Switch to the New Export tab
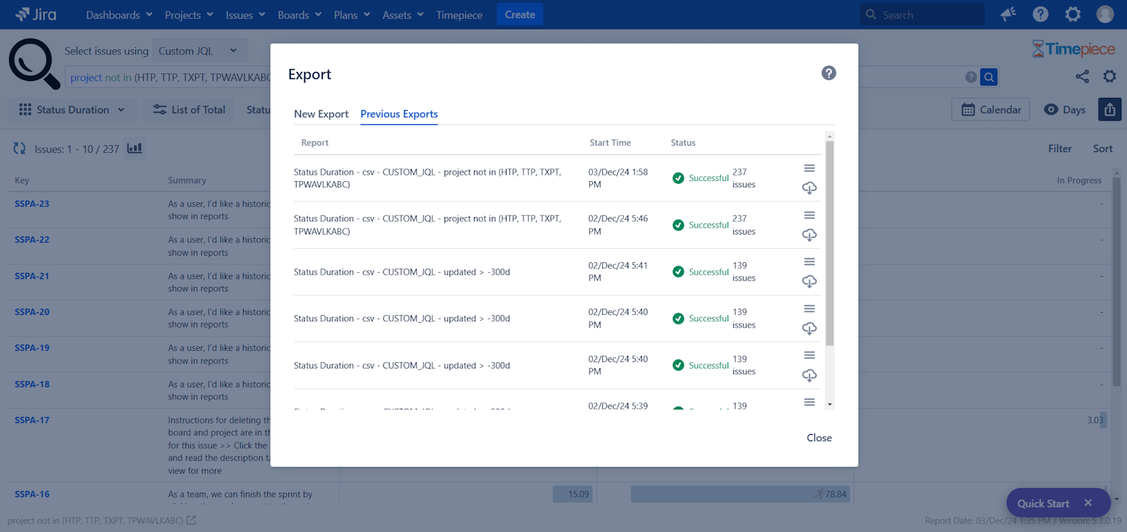The height and width of the screenshot is (532, 1127). pos(321,114)
